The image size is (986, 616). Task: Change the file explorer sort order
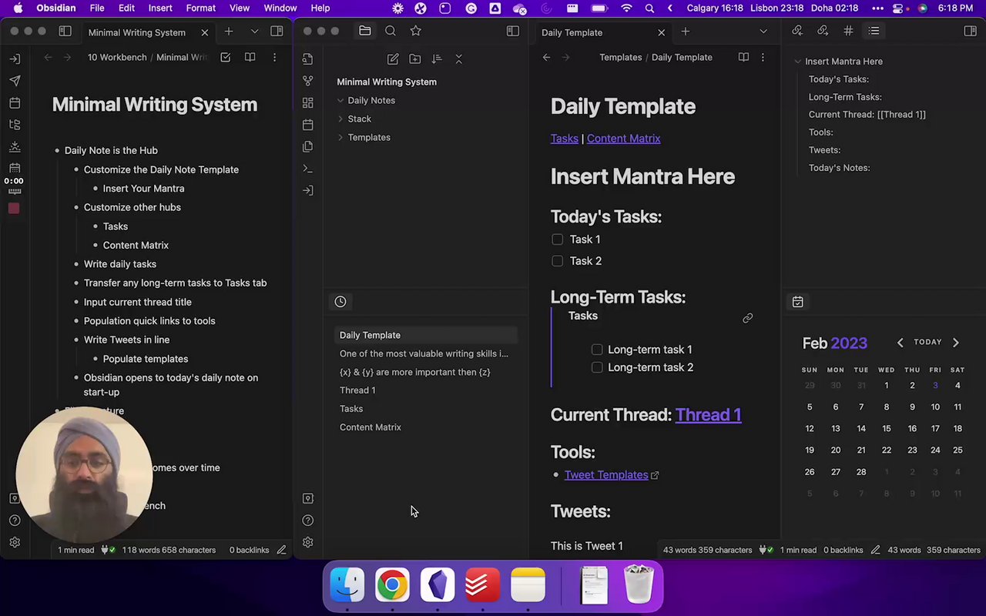(437, 59)
